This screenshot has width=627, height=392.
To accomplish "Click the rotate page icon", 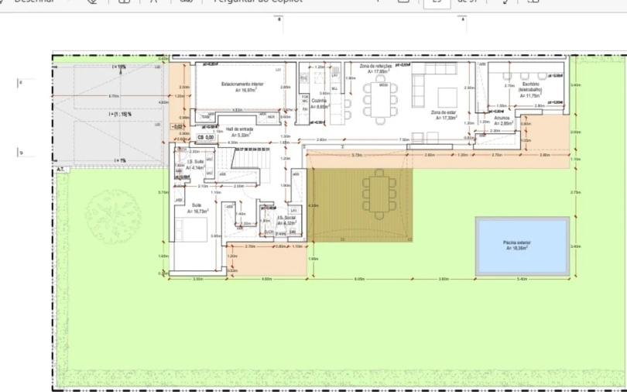I will pyautogui.click(x=505, y=2).
